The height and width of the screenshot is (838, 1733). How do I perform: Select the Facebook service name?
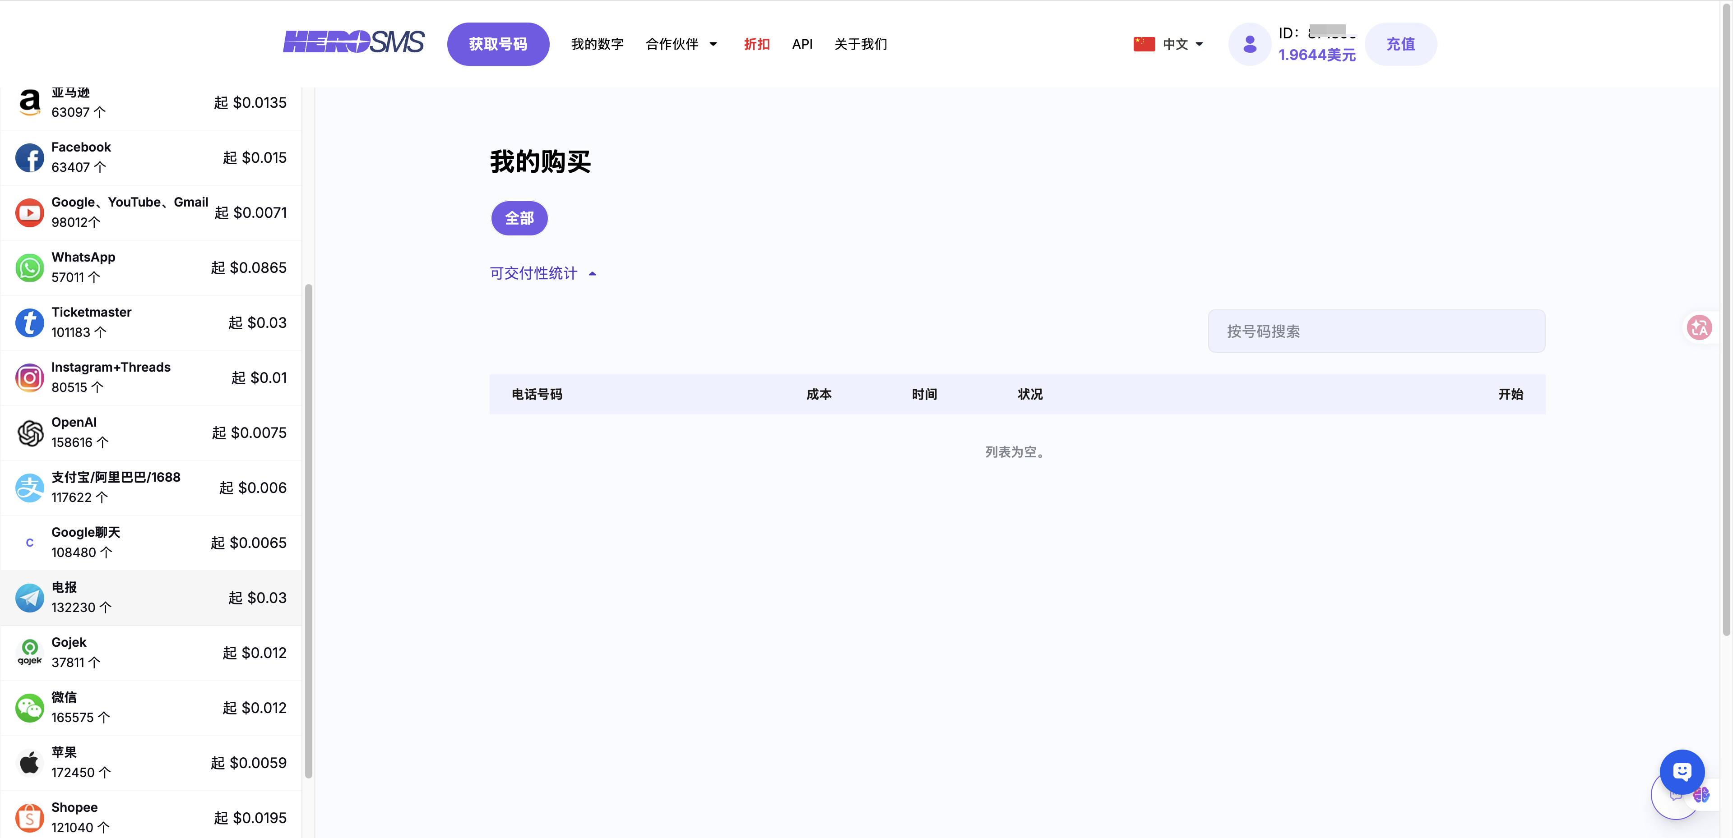click(x=81, y=147)
